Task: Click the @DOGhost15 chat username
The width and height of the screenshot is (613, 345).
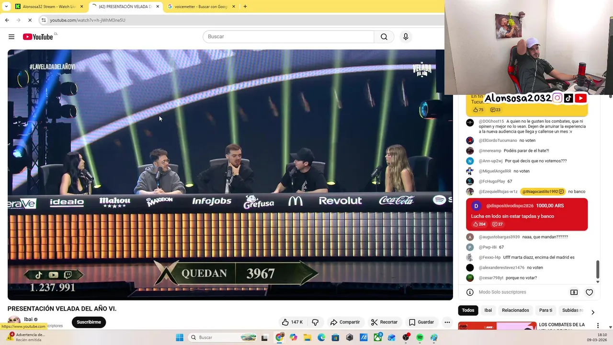Action: pos(491,121)
